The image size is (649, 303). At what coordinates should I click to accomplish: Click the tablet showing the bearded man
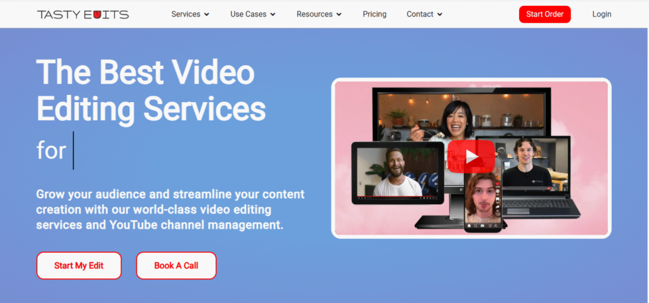point(398,173)
